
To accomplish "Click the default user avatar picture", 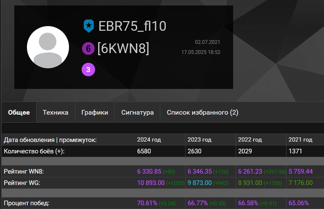I will point(48,47).
